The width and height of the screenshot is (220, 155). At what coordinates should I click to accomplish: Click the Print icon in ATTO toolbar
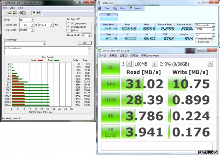pyautogui.click(x=20, y=13)
